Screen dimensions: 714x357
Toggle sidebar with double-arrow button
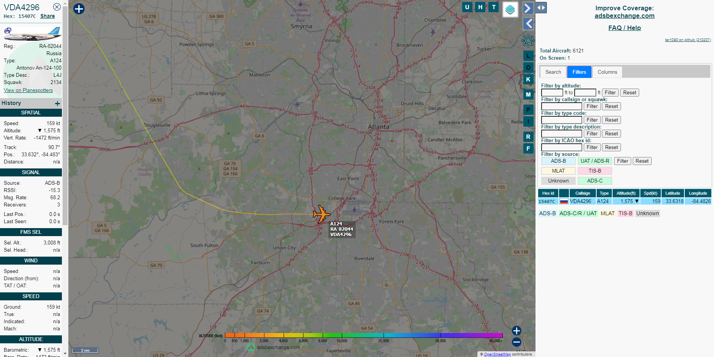coord(541,8)
